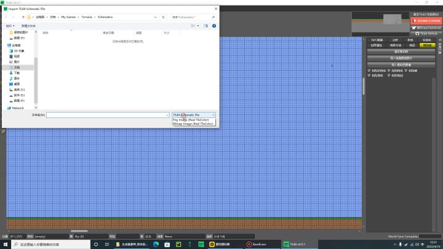
Task: Show hidden tray icons chevron
Action: (394, 245)
